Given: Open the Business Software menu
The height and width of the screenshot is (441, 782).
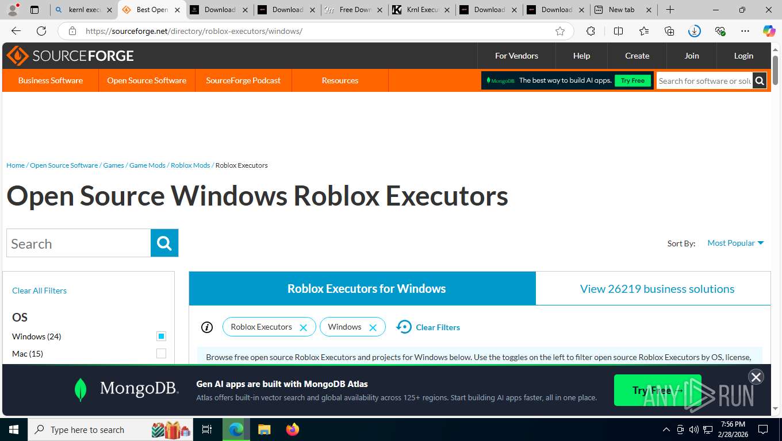Looking at the screenshot, I should click(51, 80).
